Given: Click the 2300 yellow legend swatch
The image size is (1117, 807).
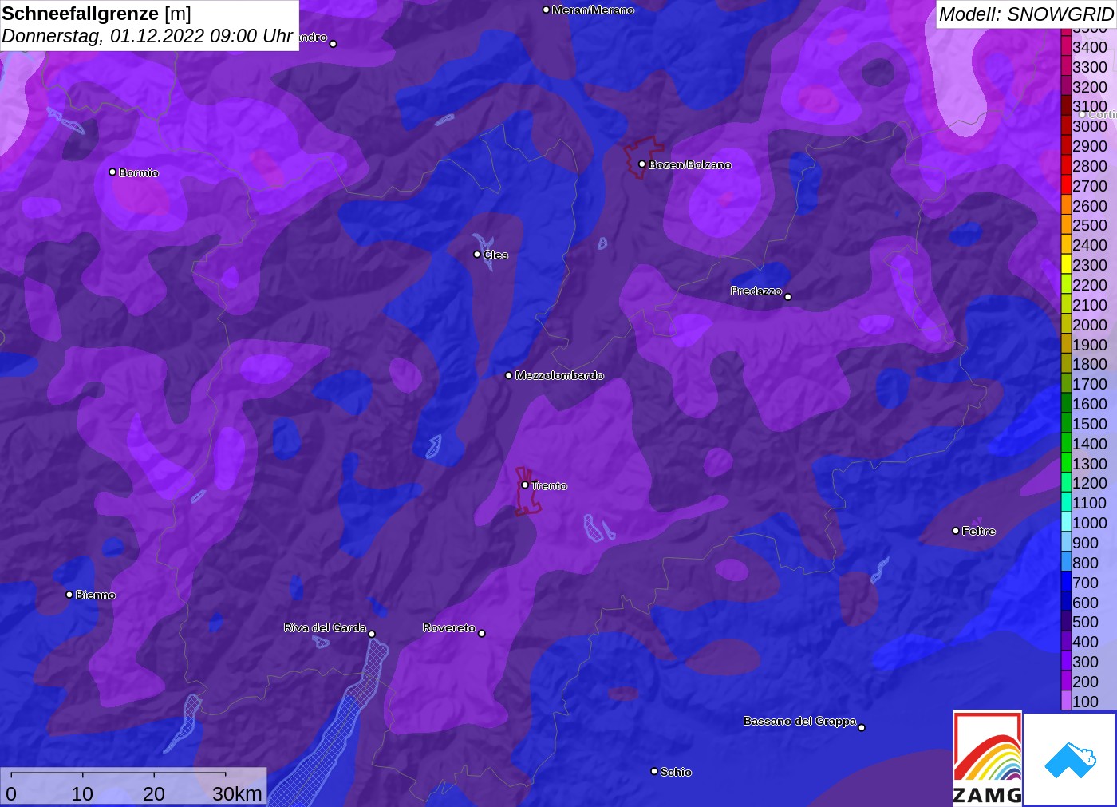Looking at the screenshot, I should pos(1066,265).
